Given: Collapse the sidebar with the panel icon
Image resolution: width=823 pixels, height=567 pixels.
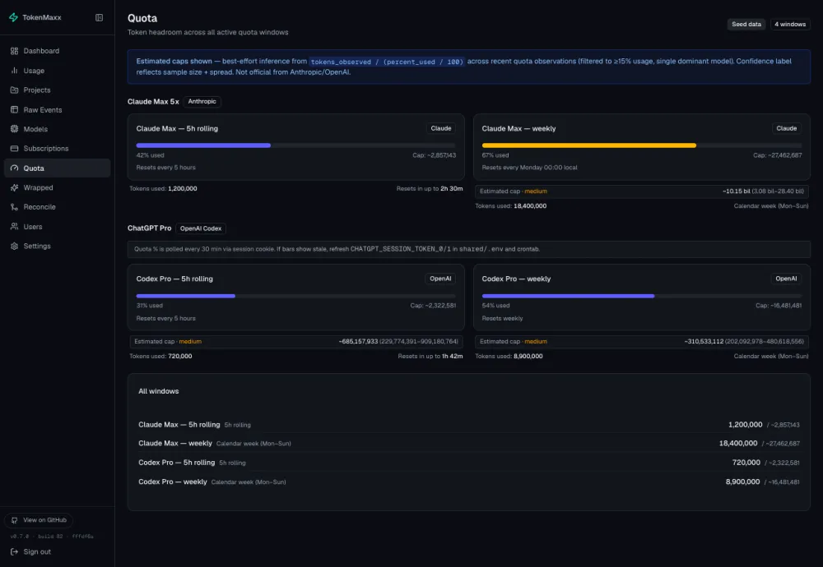Looking at the screenshot, I should pos(100,17).
